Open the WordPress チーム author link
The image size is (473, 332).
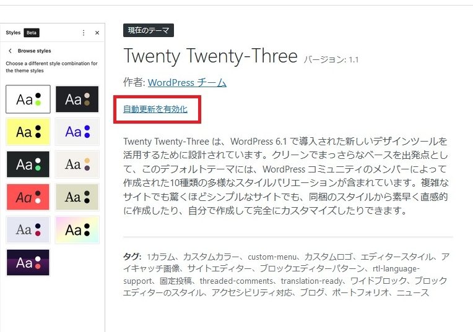pyautogui.click(x=187, y=83)
